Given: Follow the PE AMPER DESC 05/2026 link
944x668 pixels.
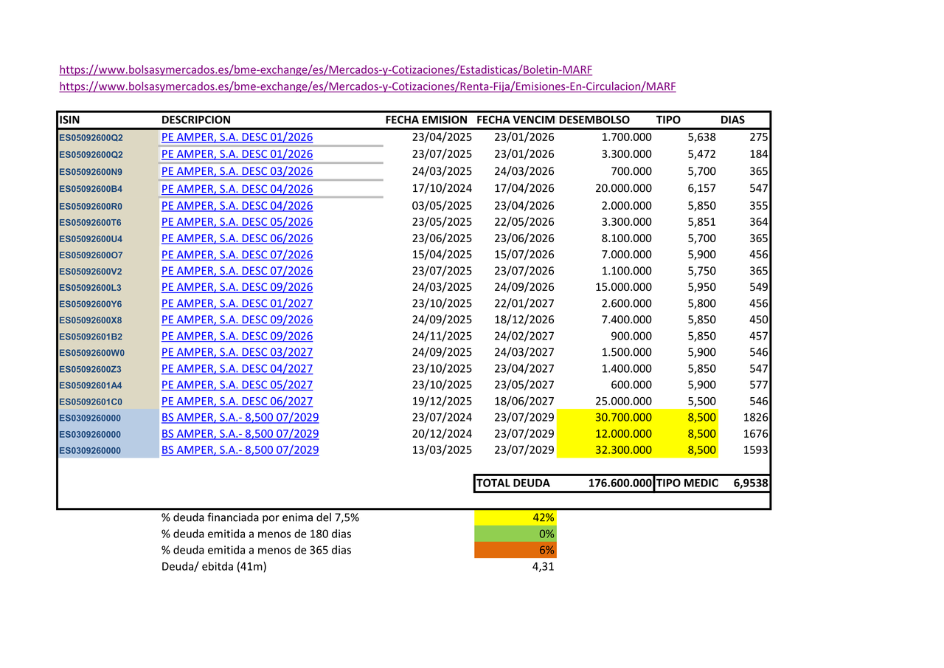Looking at the screenshot, I should tap(237, 222).
